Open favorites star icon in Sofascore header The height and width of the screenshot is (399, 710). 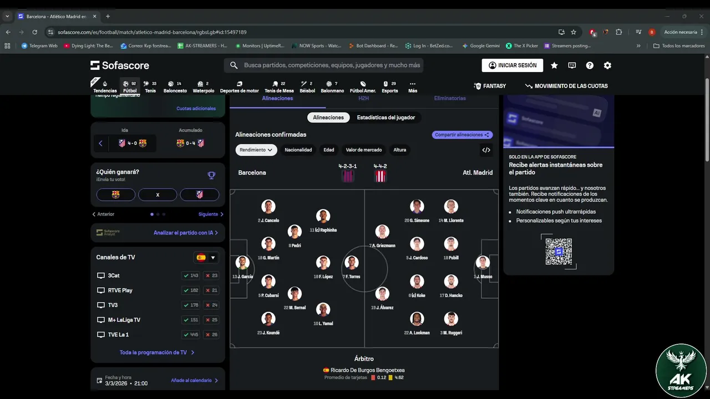point(554,65)
